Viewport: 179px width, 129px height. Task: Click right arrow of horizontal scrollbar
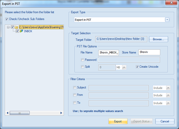point(61,113)
